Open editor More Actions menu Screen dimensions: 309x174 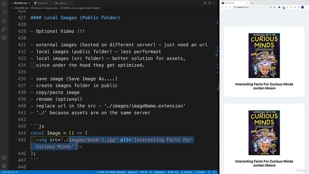(214, 3)
